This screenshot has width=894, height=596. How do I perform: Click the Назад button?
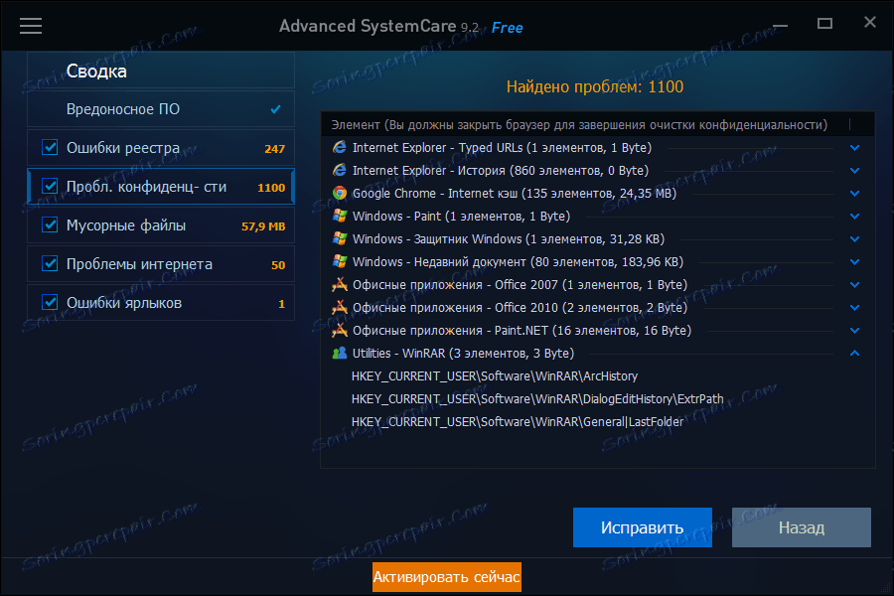[x=802, y=527]
